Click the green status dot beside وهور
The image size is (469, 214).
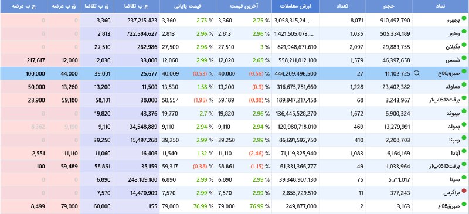(x=464, y=32)
